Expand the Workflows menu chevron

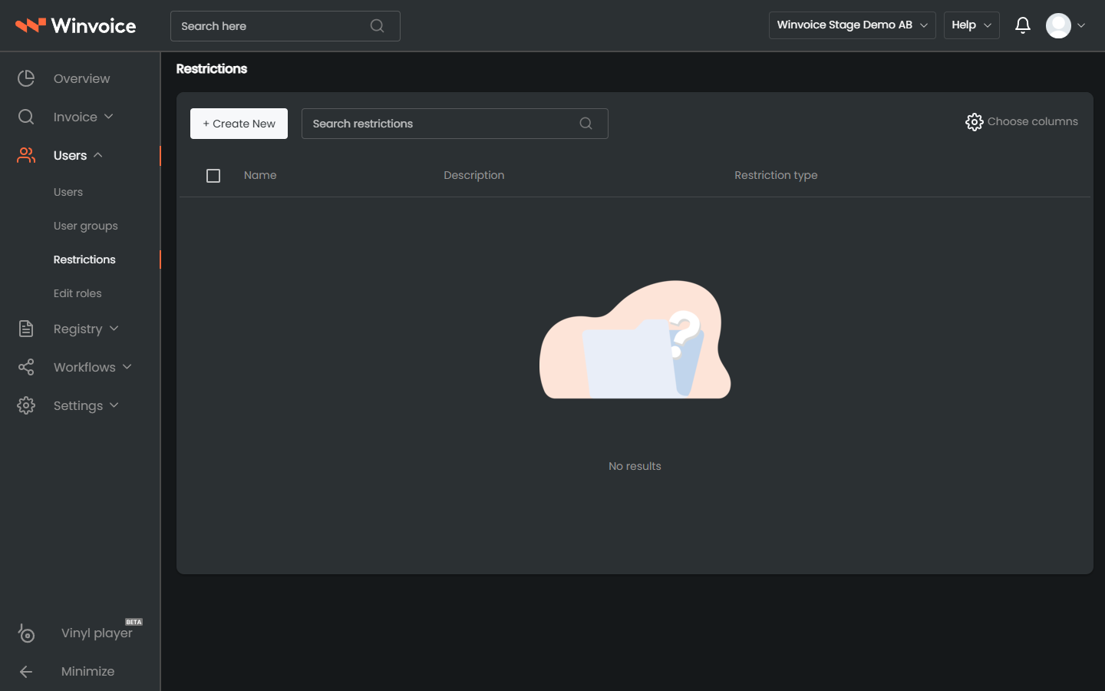click(x=127, y=367)
